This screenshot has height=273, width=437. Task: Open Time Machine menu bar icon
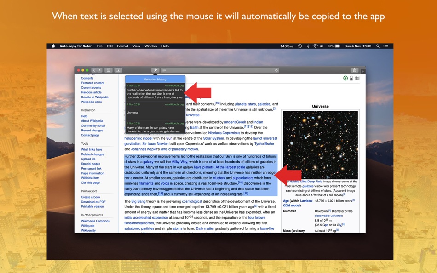[x=299, y=46]
